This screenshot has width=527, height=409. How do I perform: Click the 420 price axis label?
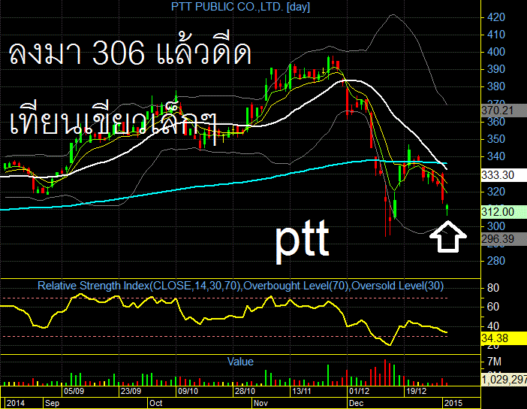496,17
